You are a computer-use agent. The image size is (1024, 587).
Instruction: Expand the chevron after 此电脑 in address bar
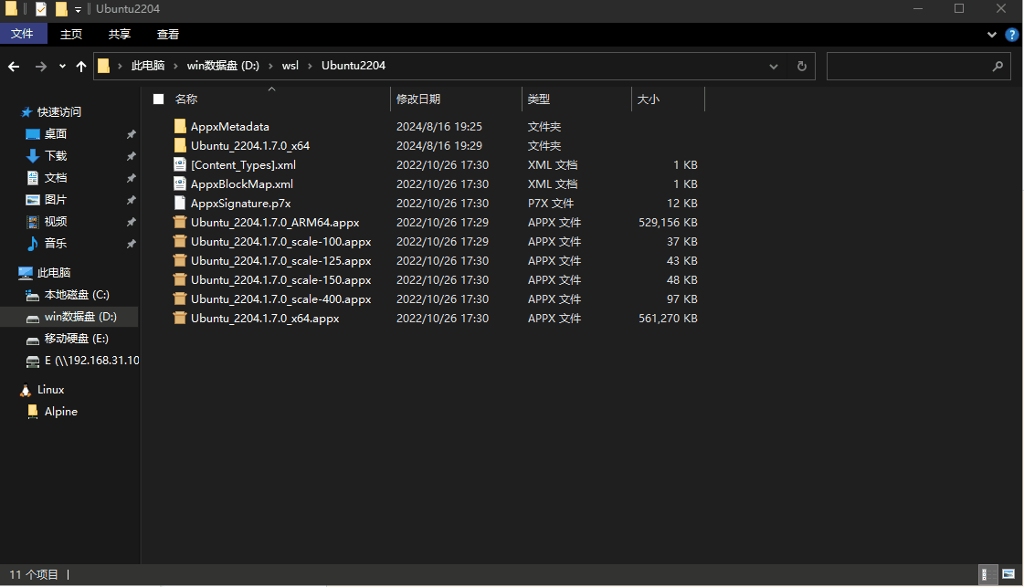pos(175,66)
